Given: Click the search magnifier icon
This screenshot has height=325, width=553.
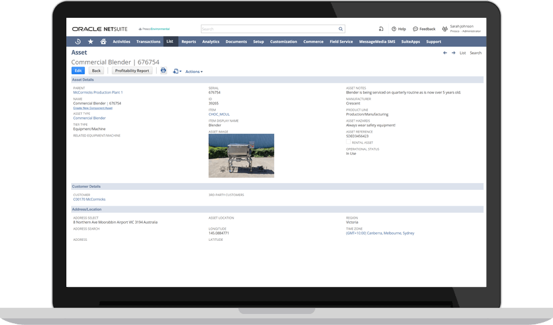Looking at the screenshot, I should 340,29.
